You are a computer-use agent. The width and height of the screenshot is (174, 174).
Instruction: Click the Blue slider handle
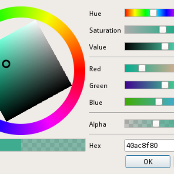click(159, 102)
